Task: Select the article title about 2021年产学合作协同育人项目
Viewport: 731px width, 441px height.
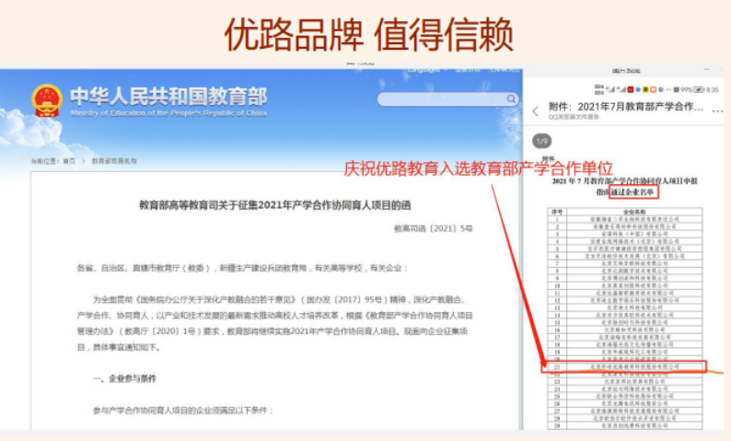Action: (x=275, y=205)
